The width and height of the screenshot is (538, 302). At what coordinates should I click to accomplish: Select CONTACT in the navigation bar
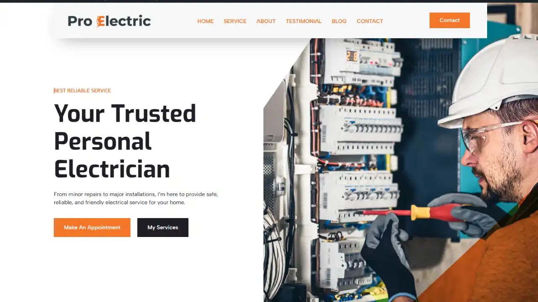tap(370, 21)
